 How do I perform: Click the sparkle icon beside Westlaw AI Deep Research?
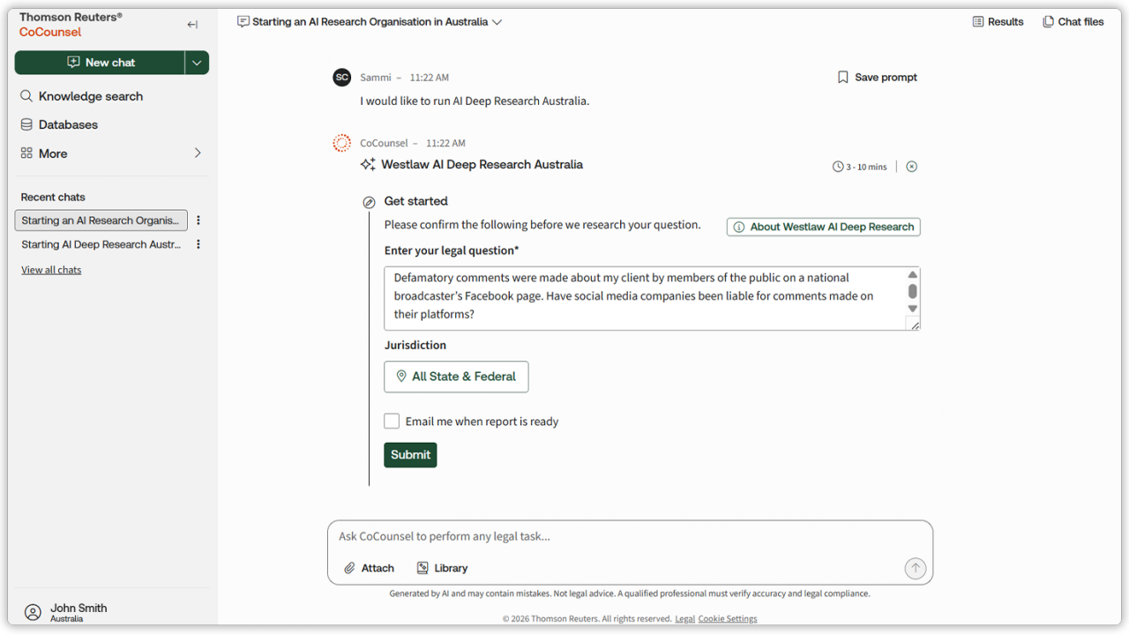(368, 165)
